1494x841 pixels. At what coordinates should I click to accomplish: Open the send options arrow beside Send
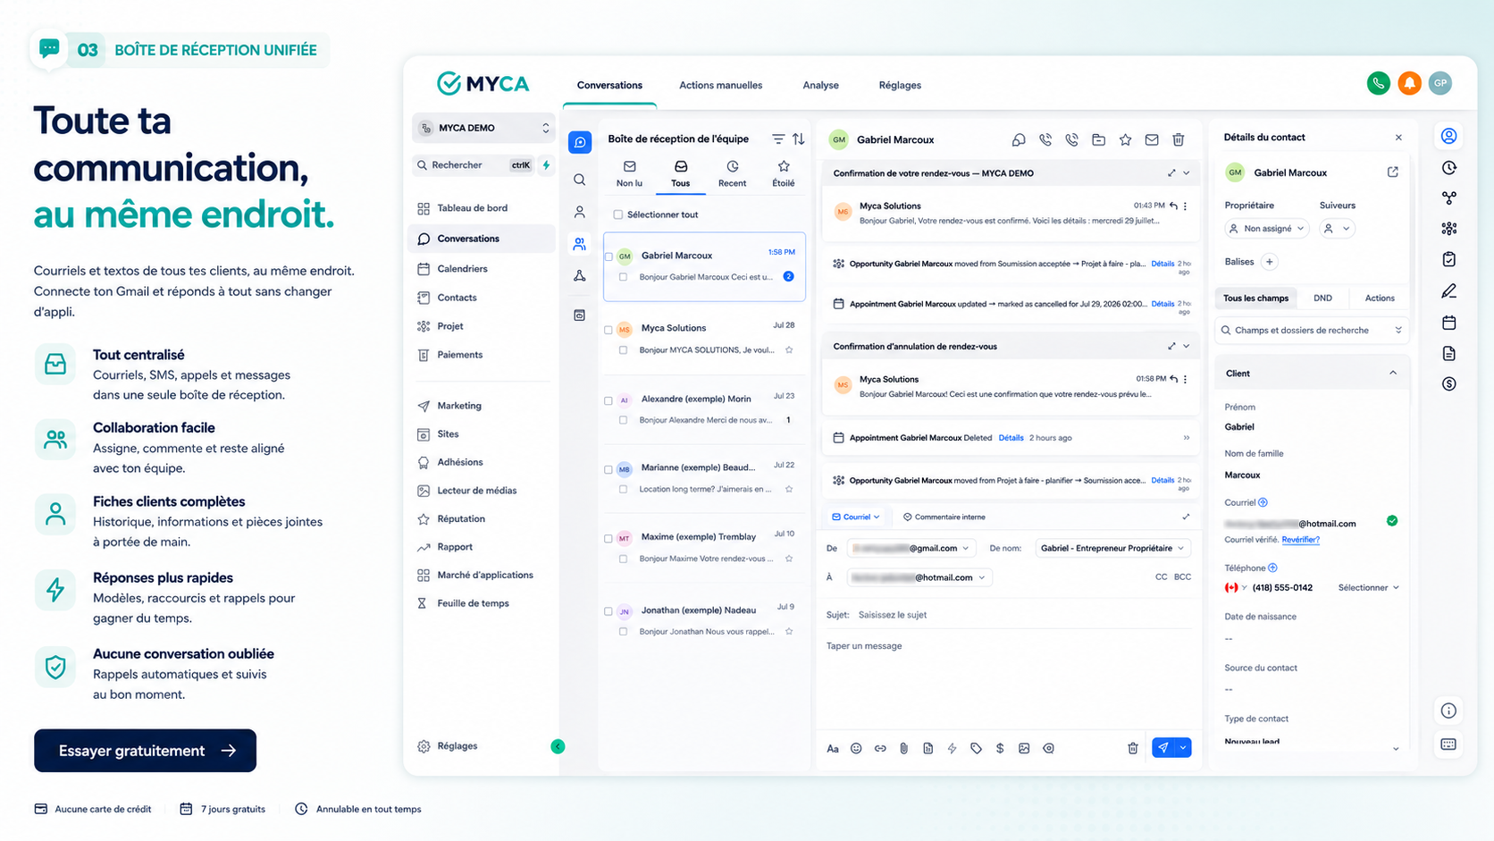(1183, 747)
